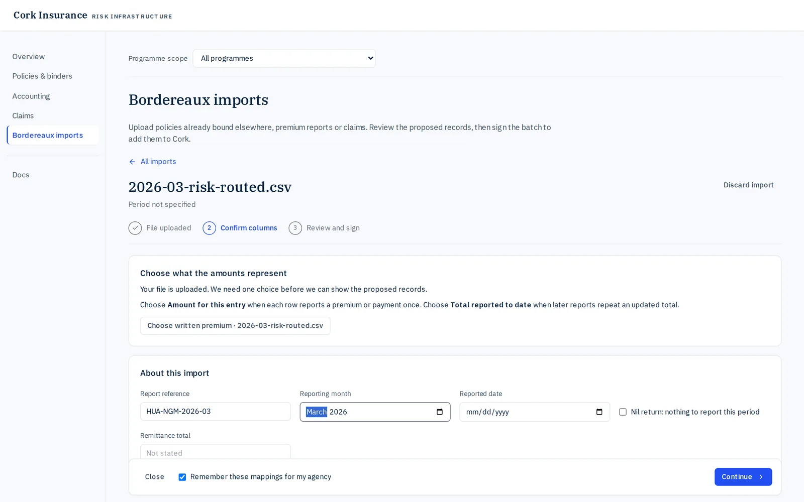Open Docs from the sidebar

(x=21, y=175)
